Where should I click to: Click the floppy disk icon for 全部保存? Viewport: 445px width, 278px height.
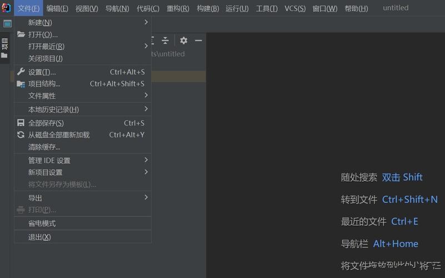(21, 123)
